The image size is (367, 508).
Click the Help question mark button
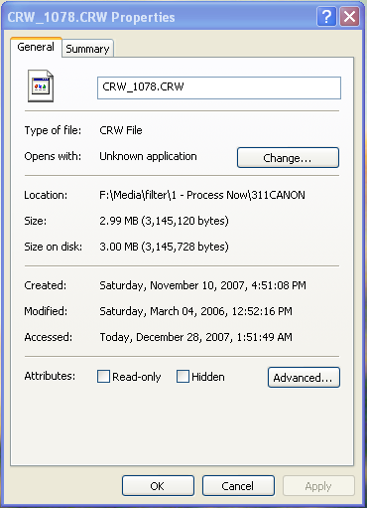pos(326,17)
